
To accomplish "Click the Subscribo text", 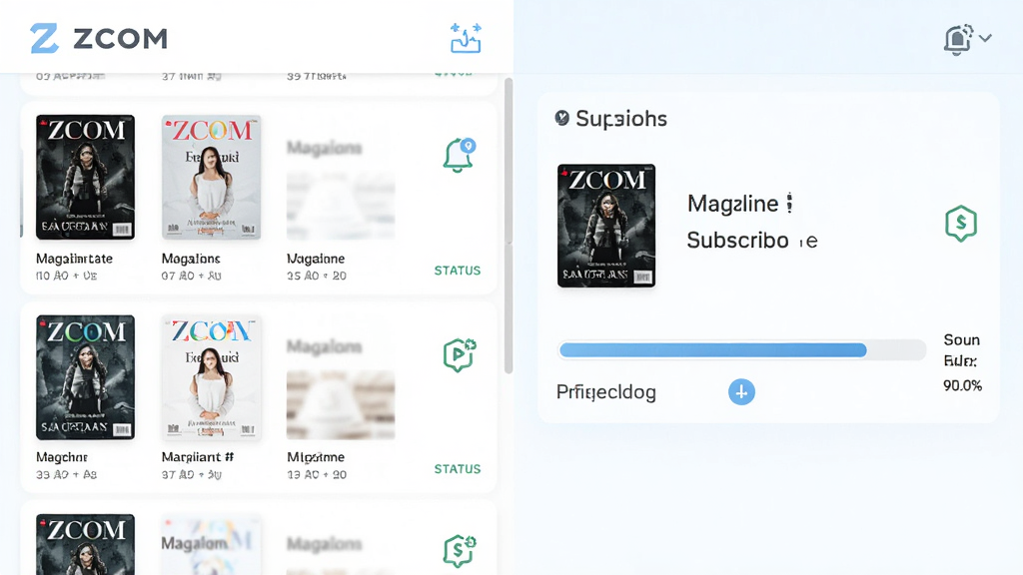I will [738, 241].
